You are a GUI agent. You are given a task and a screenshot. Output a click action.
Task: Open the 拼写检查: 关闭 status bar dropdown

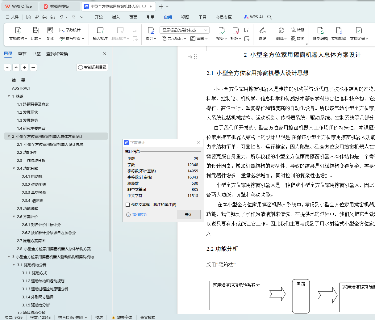click(73, 317)
